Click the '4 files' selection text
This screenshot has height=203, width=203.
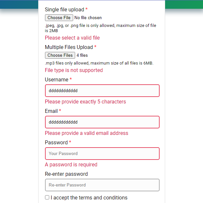(x=82, y=55)
